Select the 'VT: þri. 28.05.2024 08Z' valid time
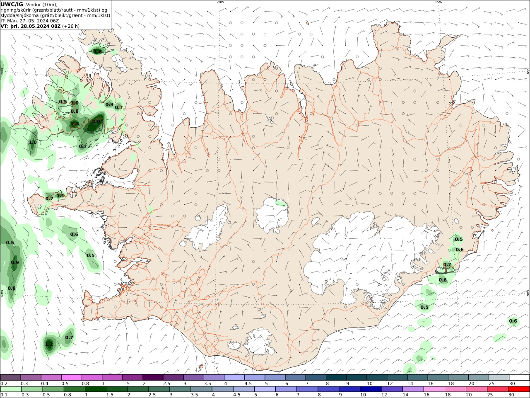This screenshot has height=398, width=530. [x=31, y=26]
